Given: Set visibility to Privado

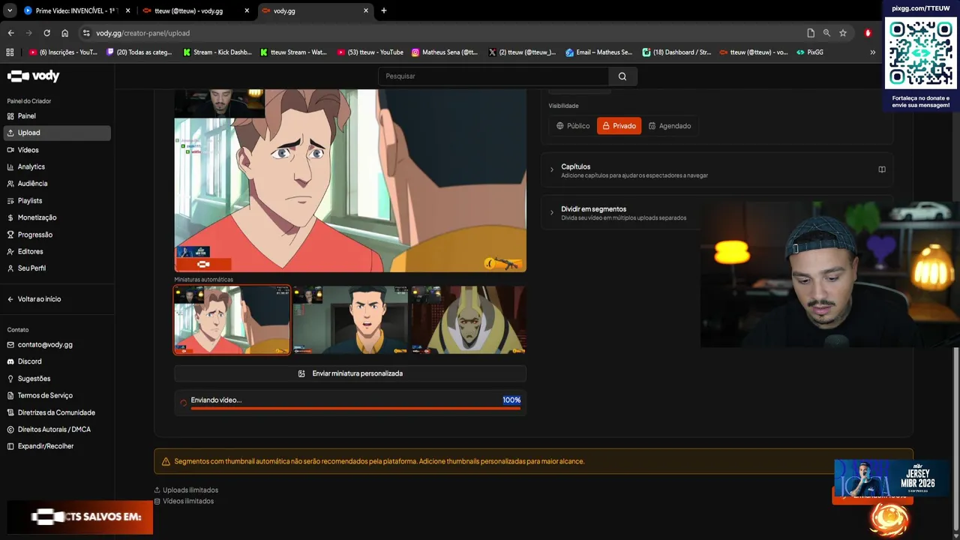Looking at the screenshot, I should (619, 126).
